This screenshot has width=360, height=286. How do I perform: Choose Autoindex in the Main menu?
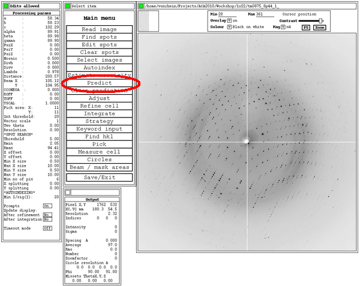tap(99, 68)
